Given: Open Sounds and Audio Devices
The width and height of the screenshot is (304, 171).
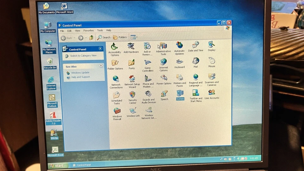Looking at the screenshot, I should coord(149,97).
